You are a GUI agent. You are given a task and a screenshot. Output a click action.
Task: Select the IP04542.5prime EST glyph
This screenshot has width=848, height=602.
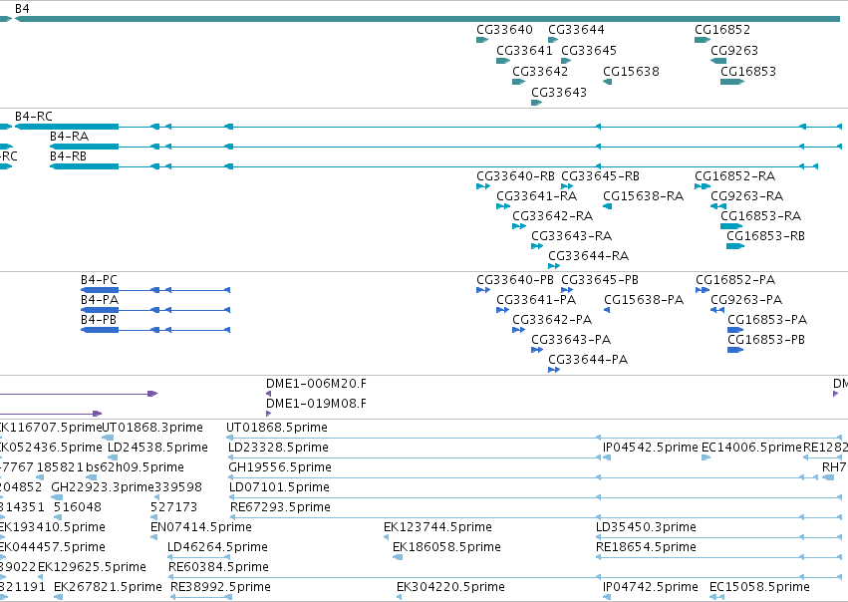pos(607,458)
